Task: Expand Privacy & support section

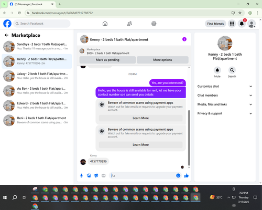Action: click(225, 113)
